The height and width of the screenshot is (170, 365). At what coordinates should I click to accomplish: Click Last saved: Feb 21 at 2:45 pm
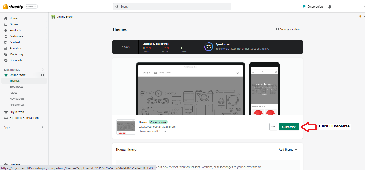pos(157,127)
